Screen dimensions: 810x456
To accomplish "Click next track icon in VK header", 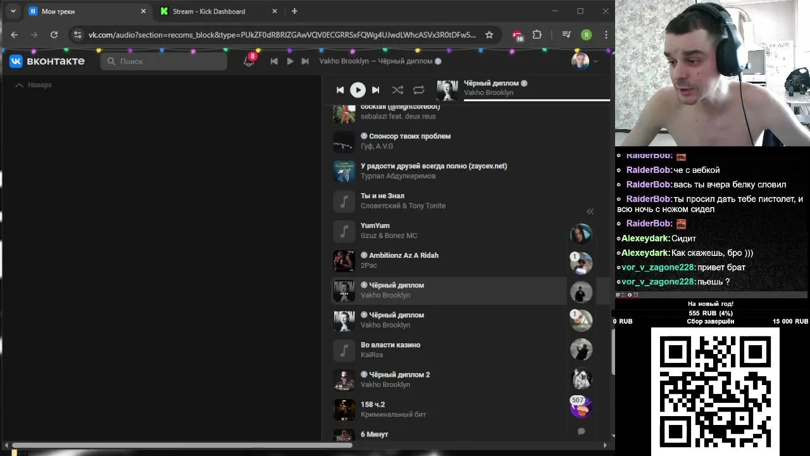I will tap(305, 61).
